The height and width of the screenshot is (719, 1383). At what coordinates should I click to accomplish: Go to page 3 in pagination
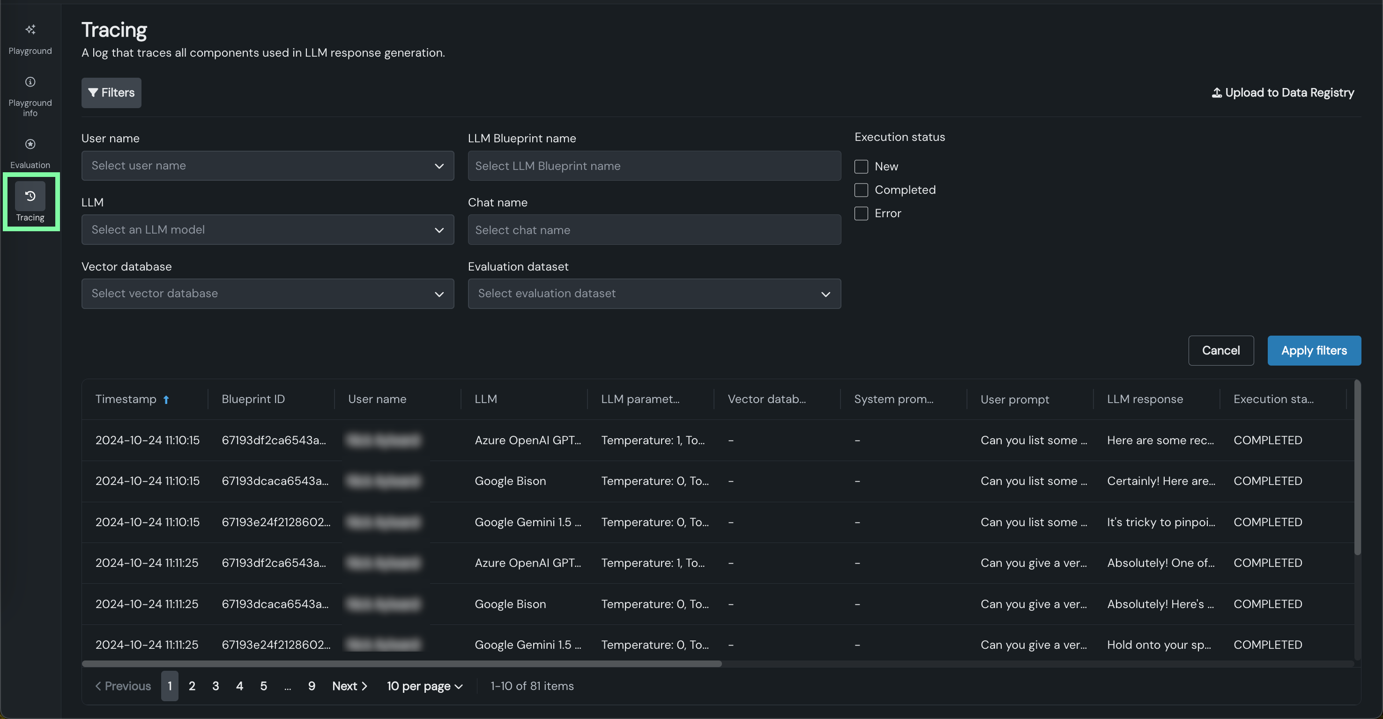216,686
